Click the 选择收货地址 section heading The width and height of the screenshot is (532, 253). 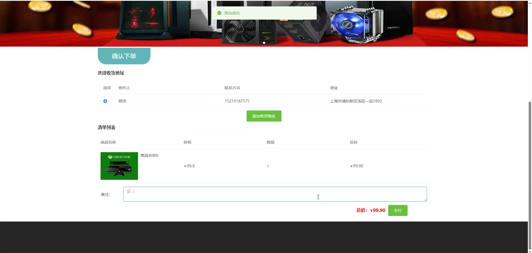111,73
